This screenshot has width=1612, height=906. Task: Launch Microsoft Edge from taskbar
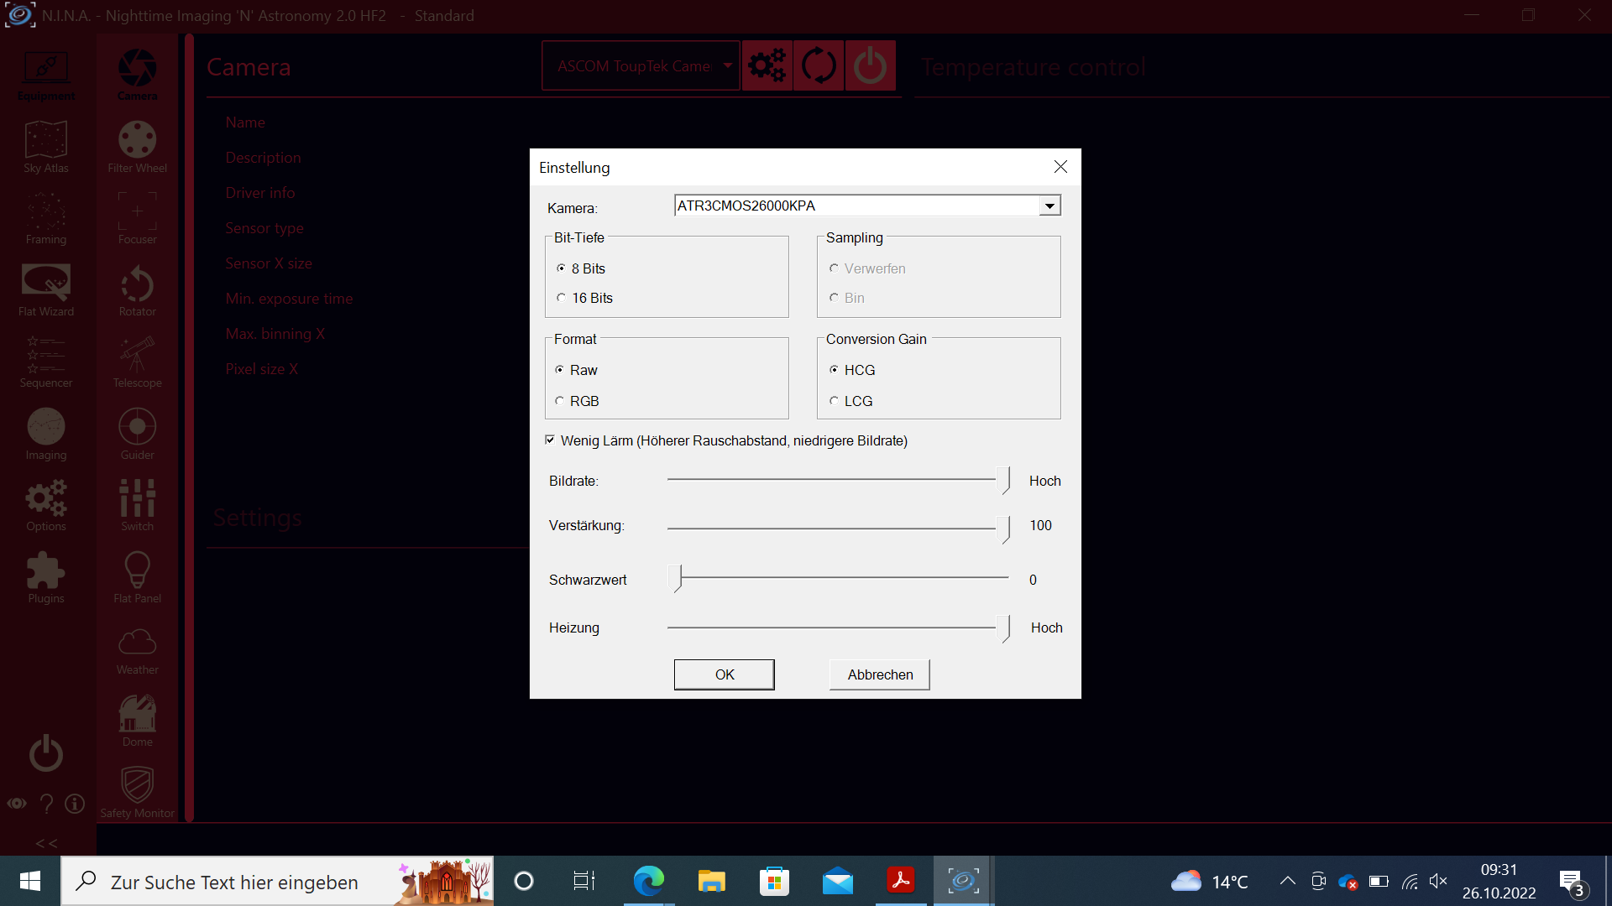pyautogui.click(x=648, y=881)
